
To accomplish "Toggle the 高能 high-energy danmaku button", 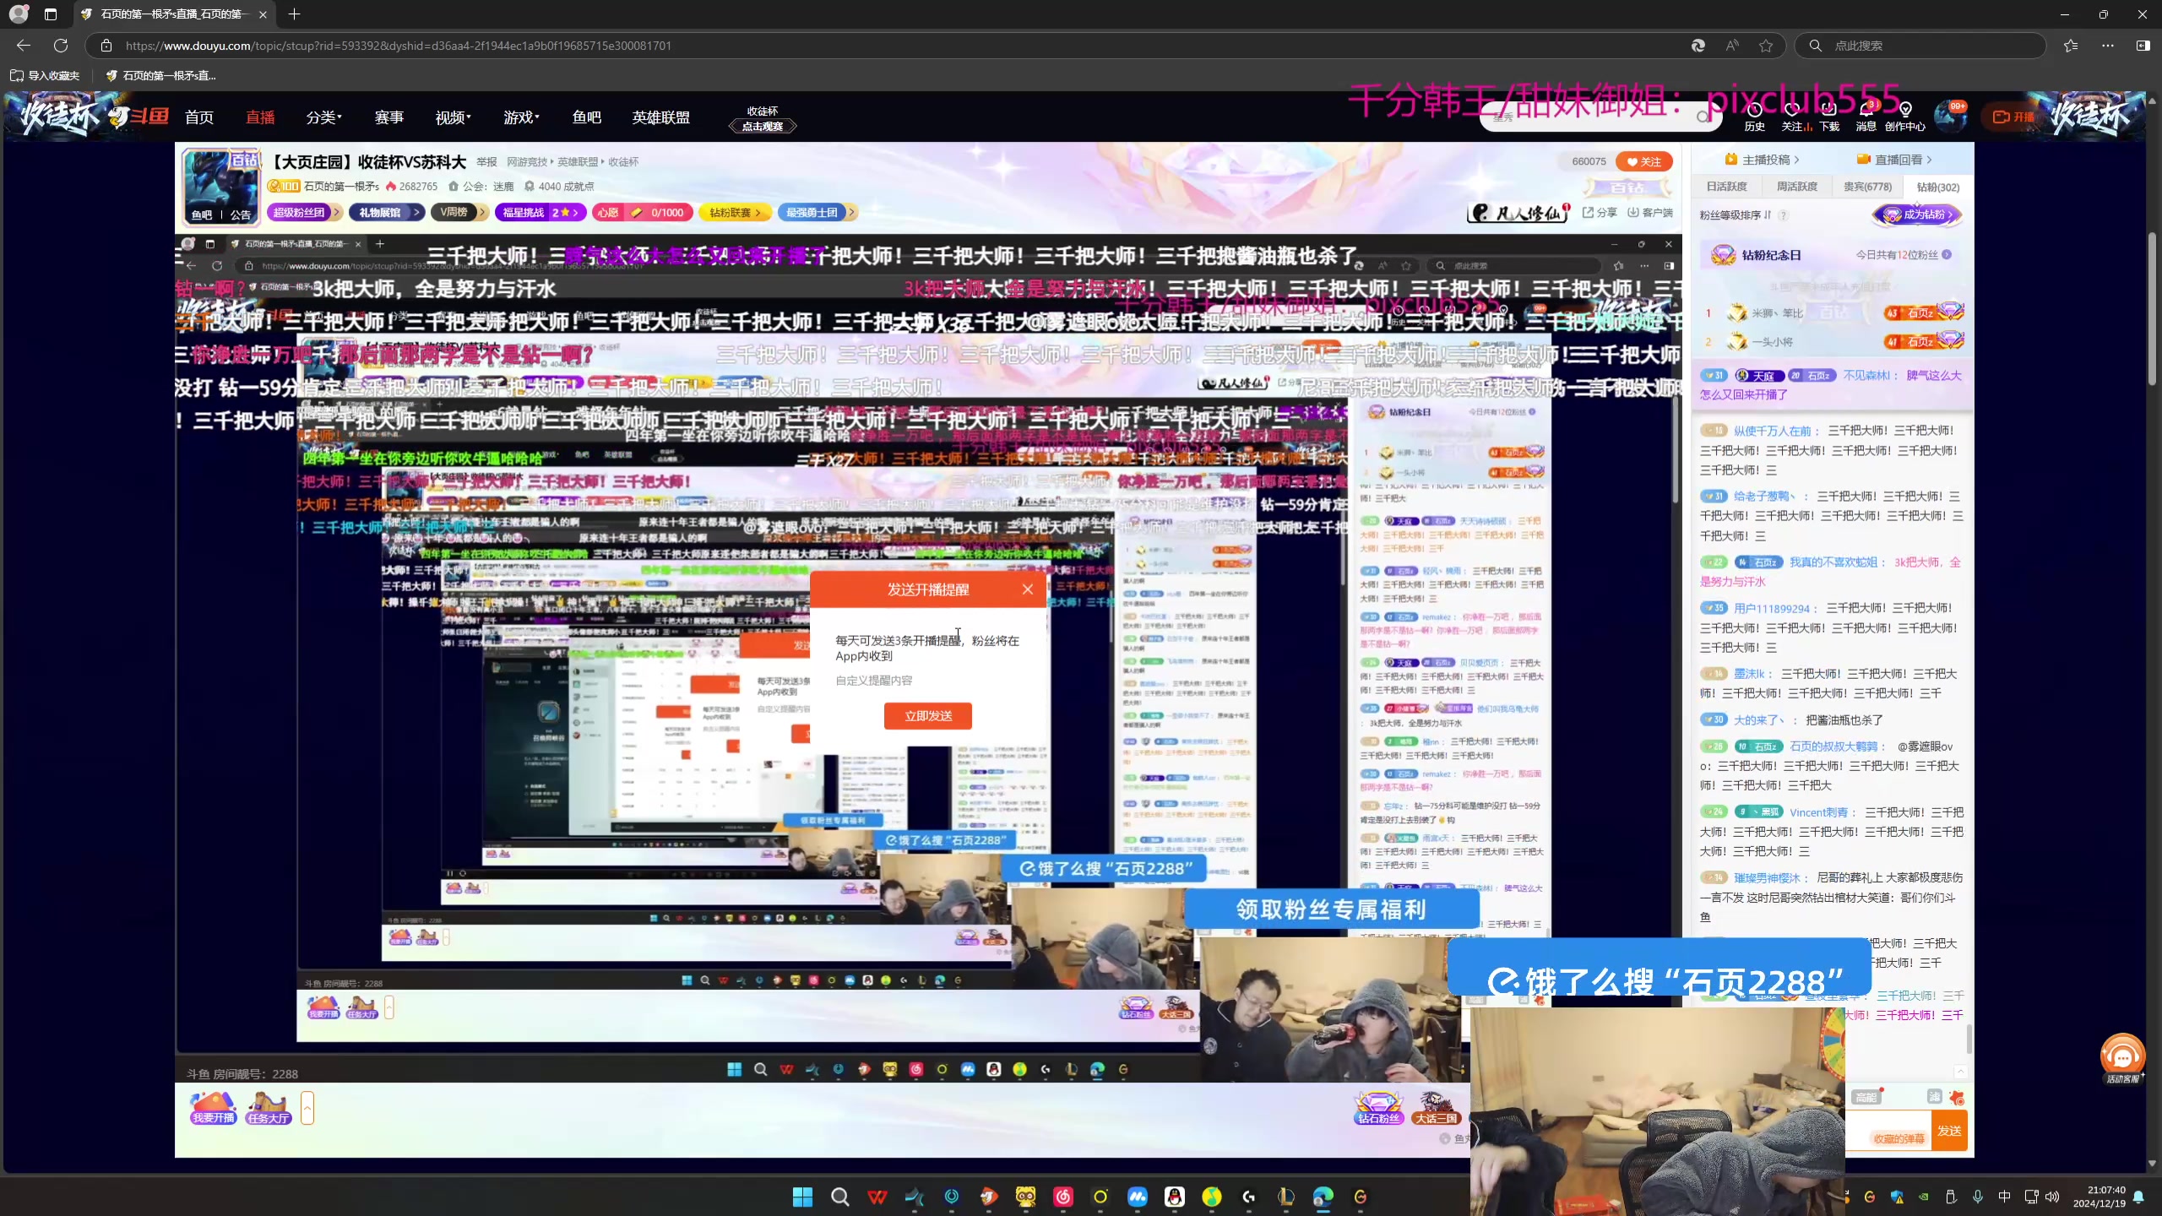I will click(x=1866, y=1097).
